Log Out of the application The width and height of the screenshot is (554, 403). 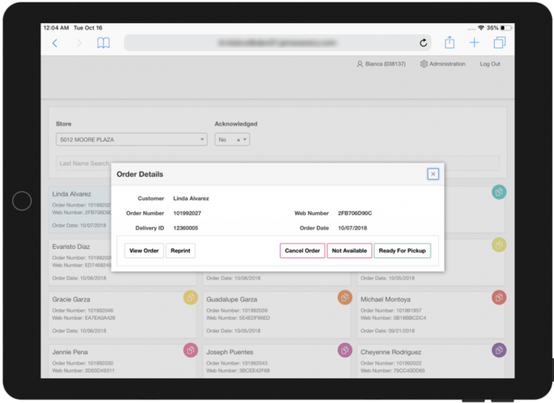[x=490, y=63]
